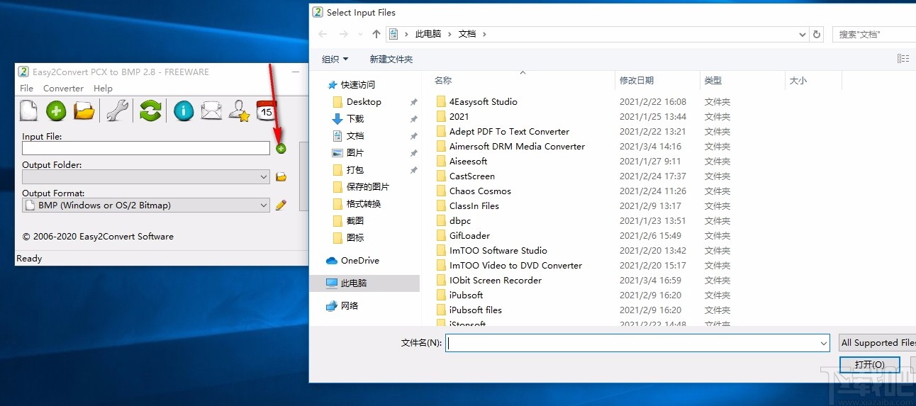Open the All Supported Files filter dropdown
This screenshot has width=916, height=406.
pyautogui.click(x=878, y=343)
